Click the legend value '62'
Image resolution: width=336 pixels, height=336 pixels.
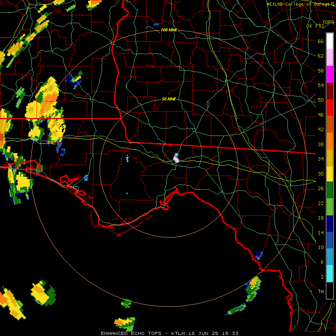321,56
